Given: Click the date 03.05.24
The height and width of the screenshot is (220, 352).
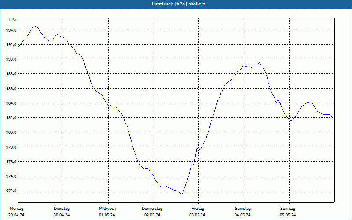Looking at the screenshot, I should 197,215.
